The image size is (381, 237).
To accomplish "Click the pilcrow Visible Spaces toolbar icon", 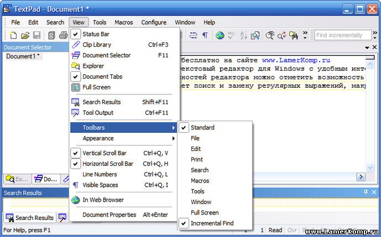I will [x=205, y=35].
